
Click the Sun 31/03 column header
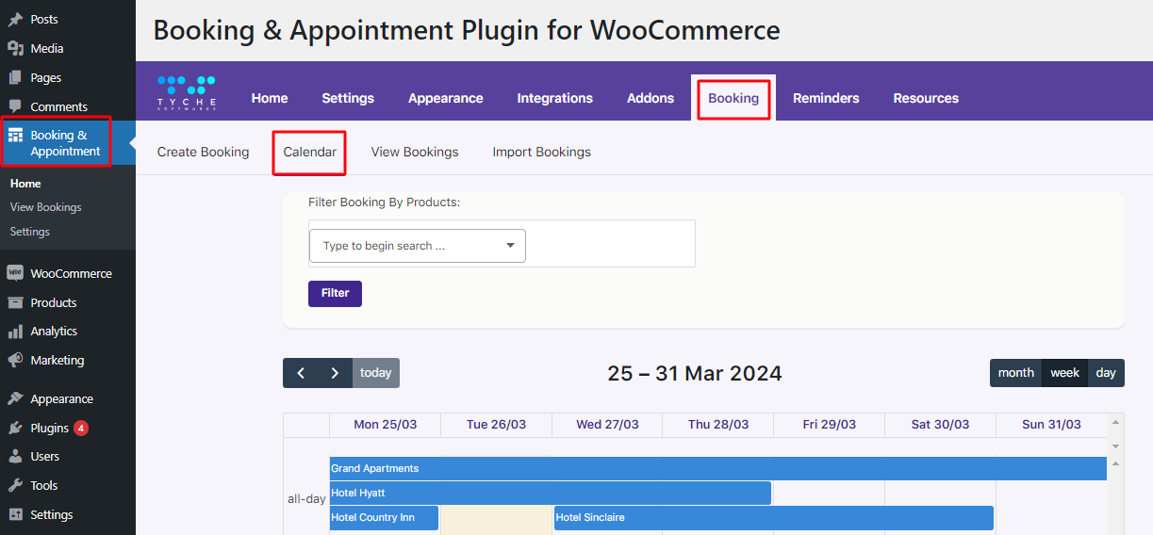(1051, 425)
